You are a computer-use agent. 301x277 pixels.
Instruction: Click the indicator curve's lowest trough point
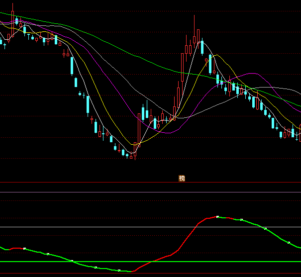131,272
